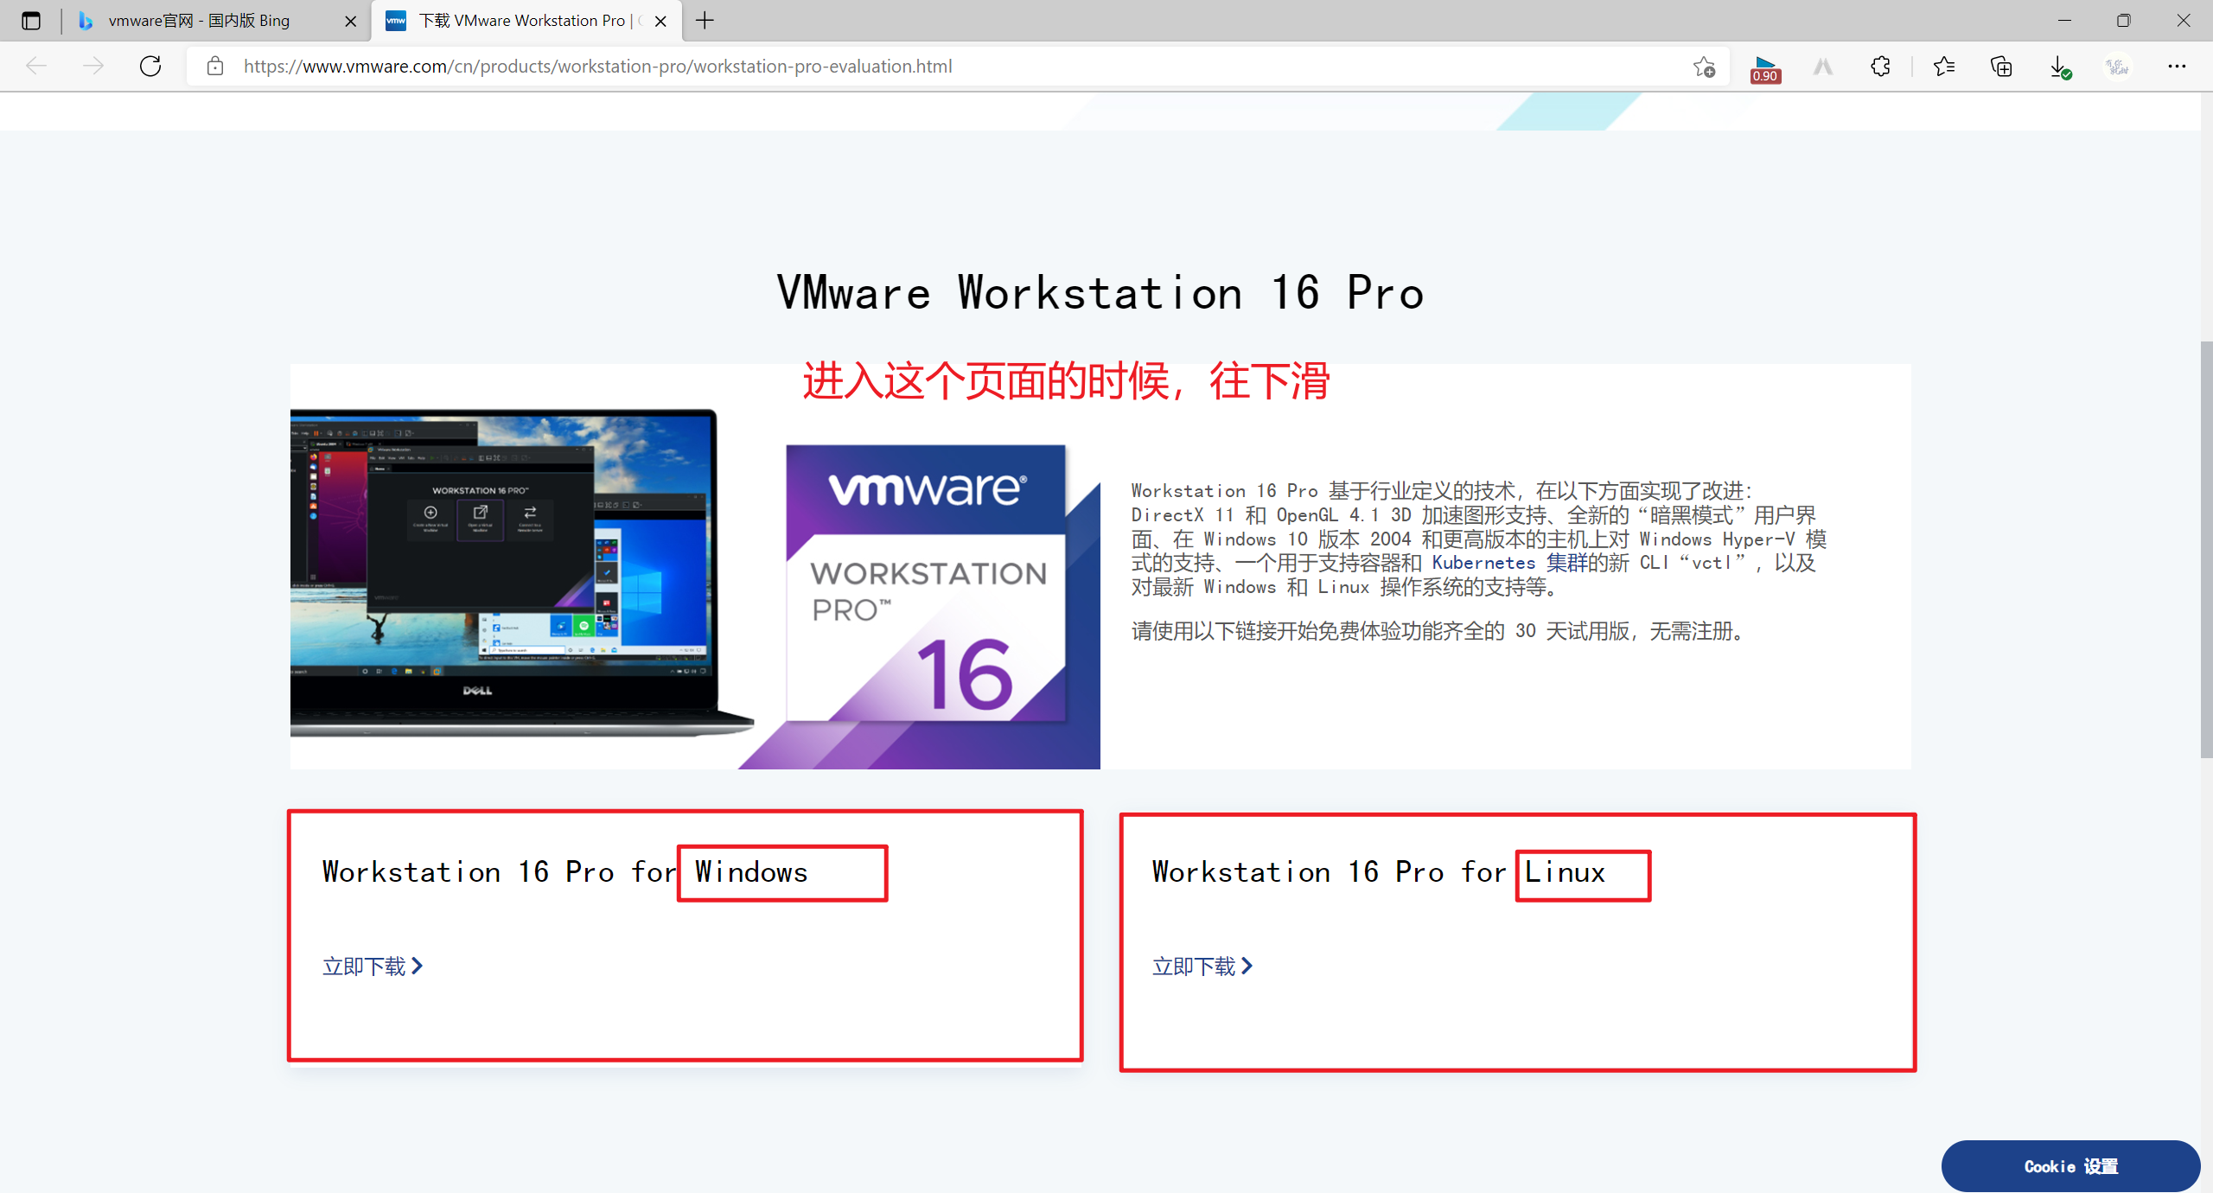This screenshot has height=1193, width=2213.
Task: Click the Workstation 16 Pro for Windows heading
Action: [x=565, y=871]
